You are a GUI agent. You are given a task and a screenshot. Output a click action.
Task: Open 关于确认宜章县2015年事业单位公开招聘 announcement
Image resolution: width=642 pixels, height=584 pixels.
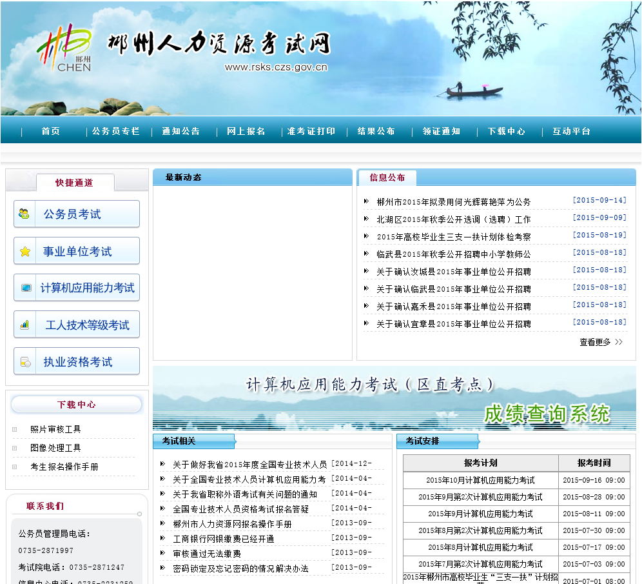454,324
